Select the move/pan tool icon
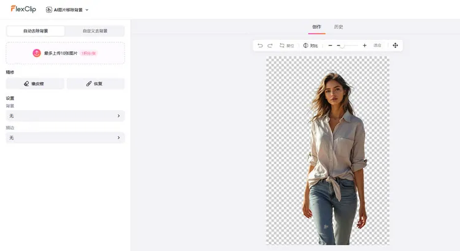The image size is (460, 251). [395, 45]
